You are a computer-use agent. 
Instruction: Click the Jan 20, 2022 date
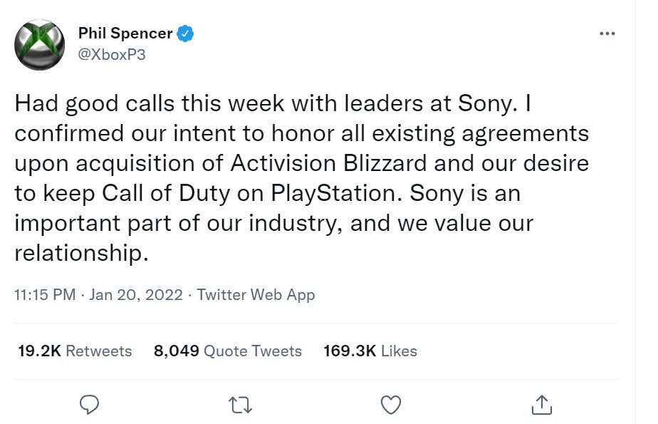(136, 295)
